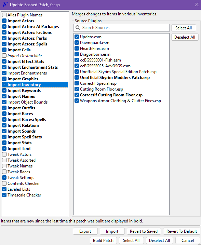Uncheck Weapons Armor Clothing & Clutter Fixes.esp

pos(77,100)
